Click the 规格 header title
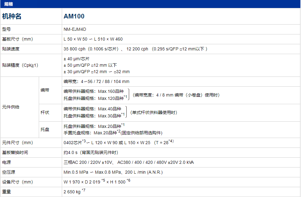Screen dimensions: 301x197 pyautogui.click(x=8, y=4)
